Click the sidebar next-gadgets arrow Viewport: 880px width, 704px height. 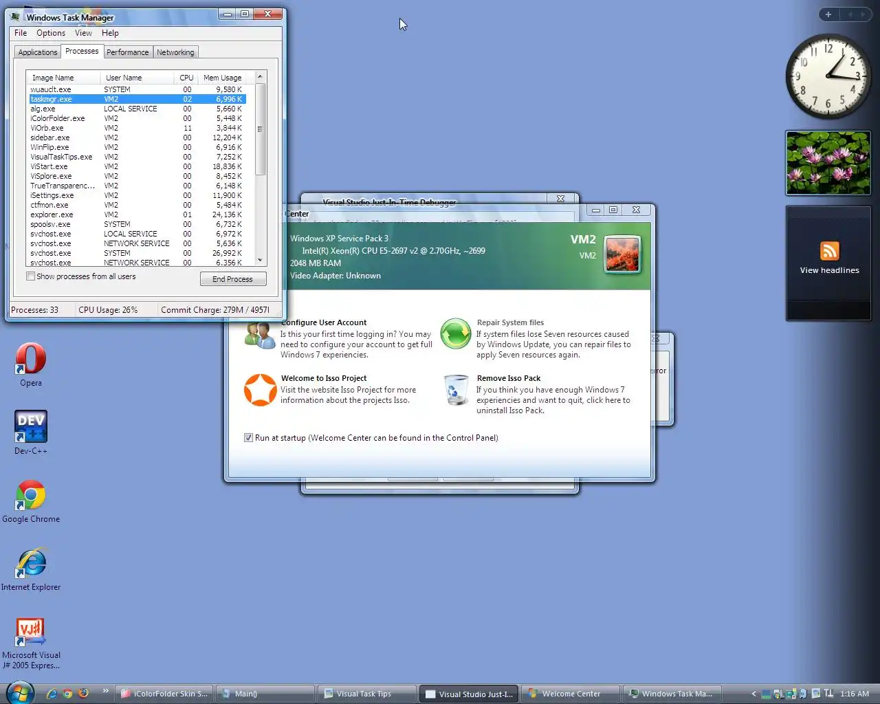(x=863, y=14)
